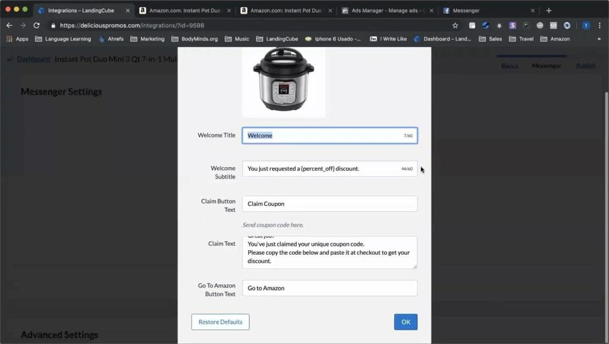609x344 pixels.
Task: Switch to the Ads Manager tab
Action: (388, 11)
